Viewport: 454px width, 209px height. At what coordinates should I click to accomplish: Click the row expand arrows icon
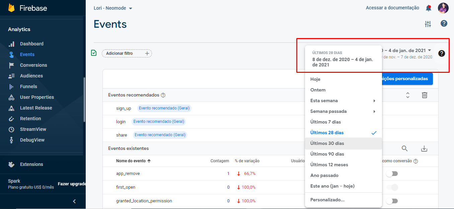tap(408, 95)
